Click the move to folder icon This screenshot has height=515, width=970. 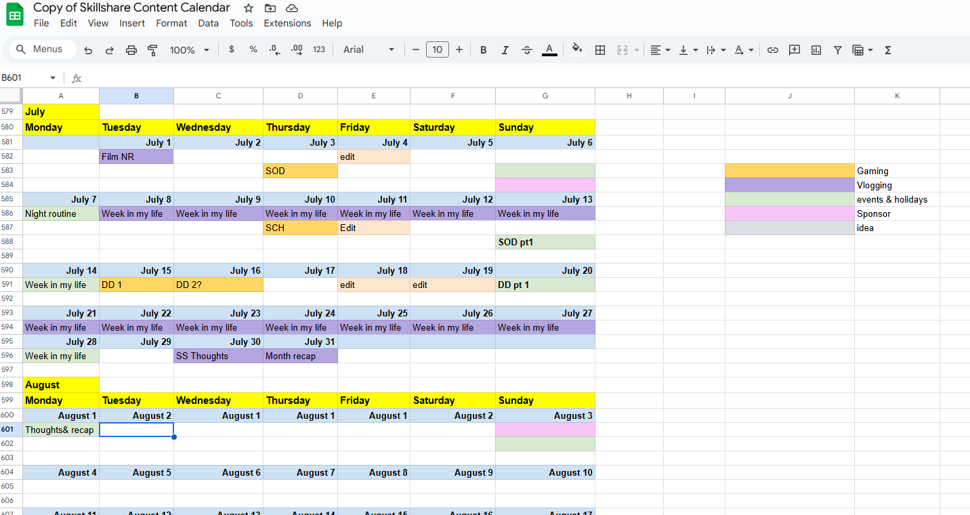click(270, 8)
